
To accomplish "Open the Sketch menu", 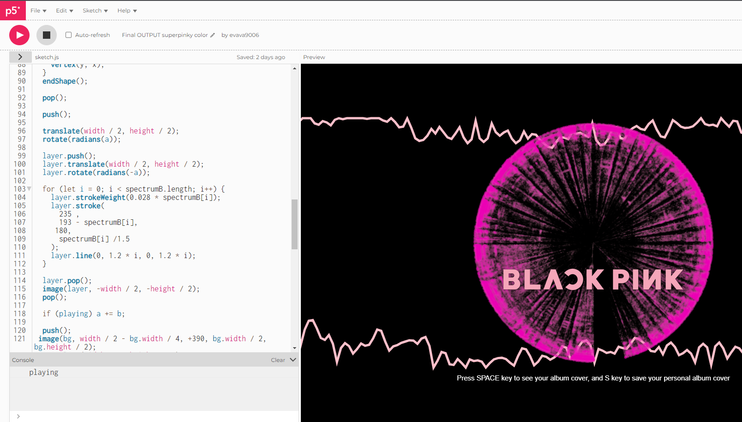I will tap(95, 11).
